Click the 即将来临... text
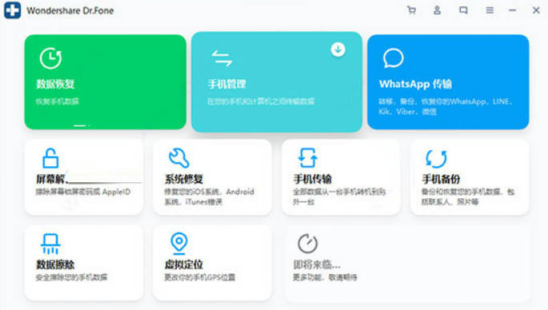 tap(317, 264)
